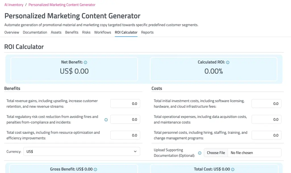Viewport: 291px width, 173px height.
Task: Click the Calculated ROI info icon
Action: (228, 62)
